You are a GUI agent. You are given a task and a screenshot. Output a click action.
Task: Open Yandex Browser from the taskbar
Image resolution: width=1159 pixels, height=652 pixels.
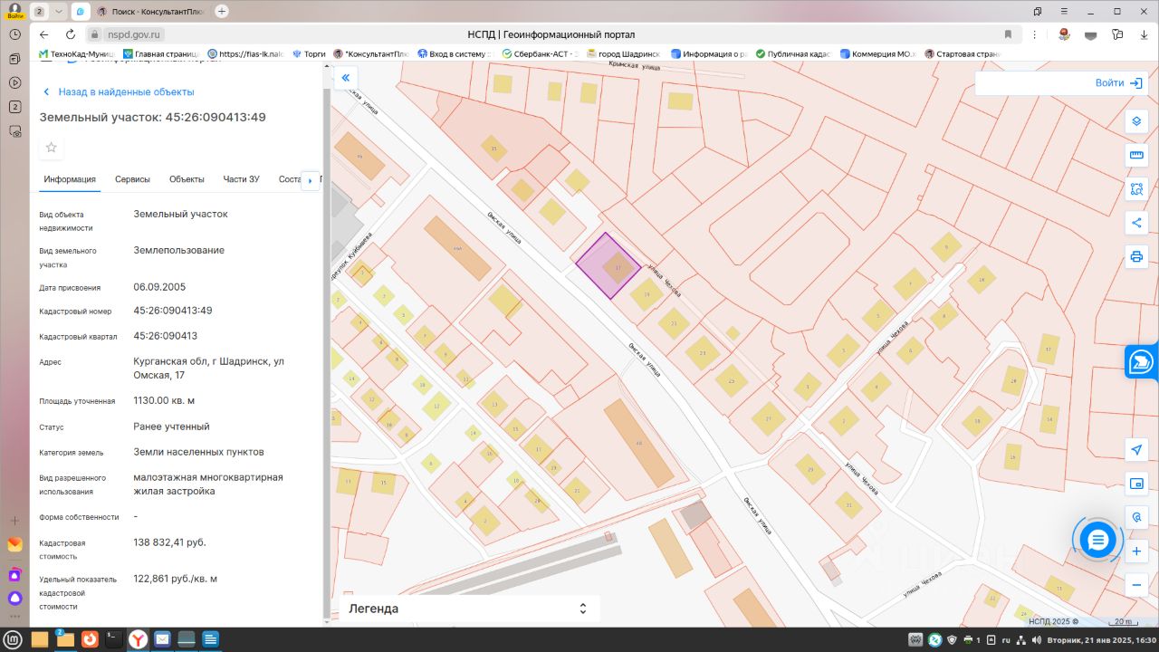tap(138, 640)
